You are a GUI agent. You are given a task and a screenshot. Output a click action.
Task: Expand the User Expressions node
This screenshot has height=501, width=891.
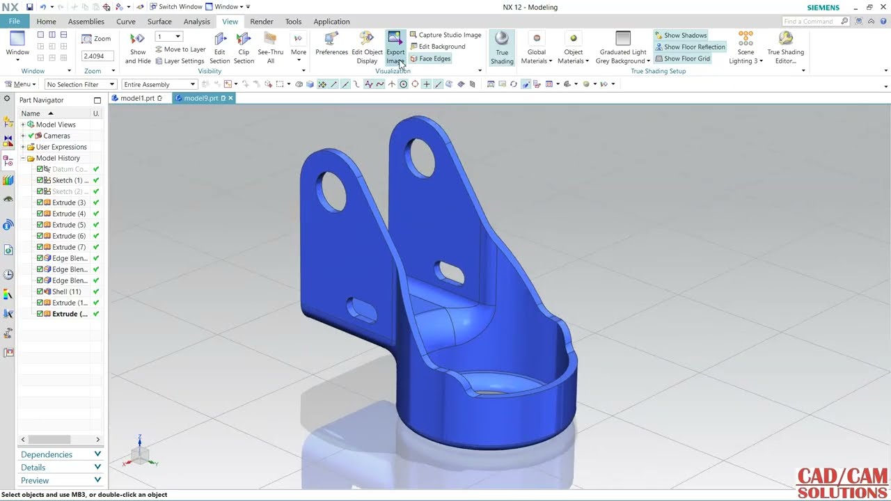(x=23, y=147)
